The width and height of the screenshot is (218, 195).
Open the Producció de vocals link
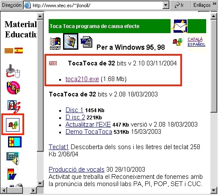point(77,170)
